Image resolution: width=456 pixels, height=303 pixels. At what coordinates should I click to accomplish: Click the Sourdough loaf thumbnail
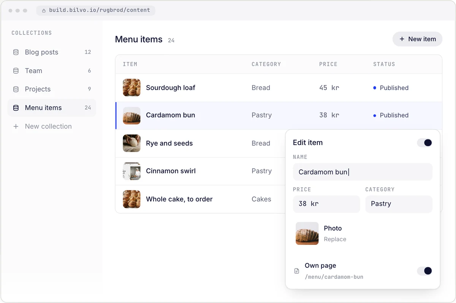[131, 88]
